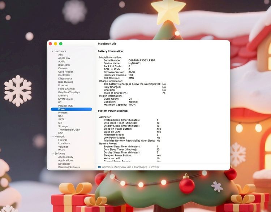Click the Cell Revision value 3f16
The width and height of the screenshot is (271, 212).
(x=131, y=78)
